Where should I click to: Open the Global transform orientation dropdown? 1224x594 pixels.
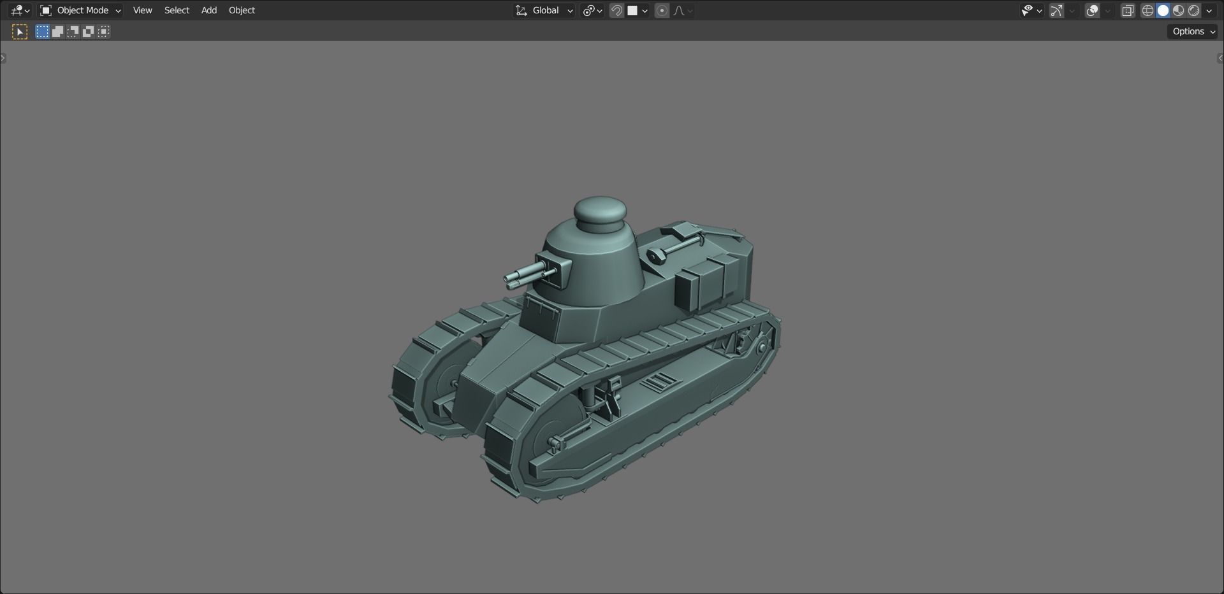[x=544, y=10]
